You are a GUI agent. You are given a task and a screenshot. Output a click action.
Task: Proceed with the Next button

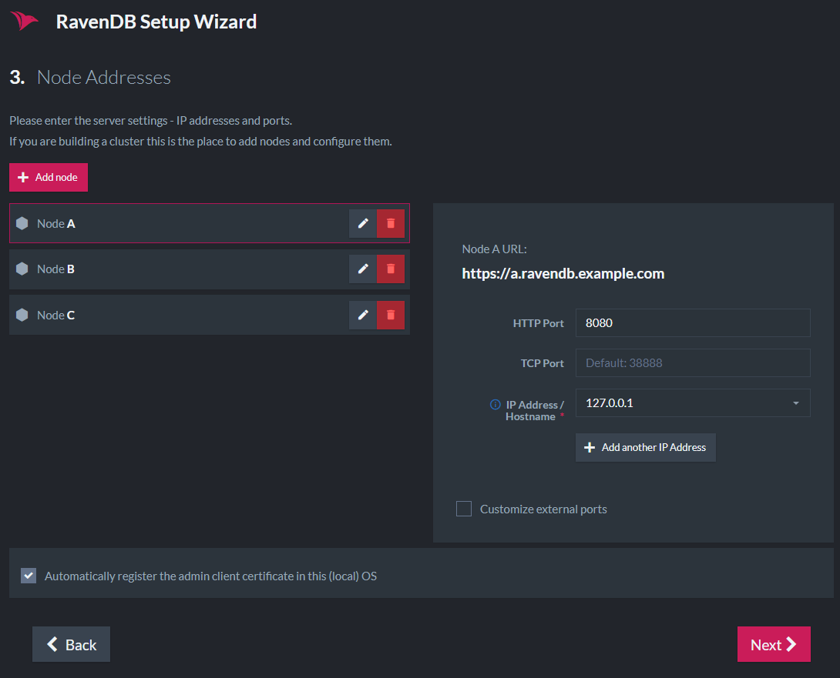click(774, 644)
